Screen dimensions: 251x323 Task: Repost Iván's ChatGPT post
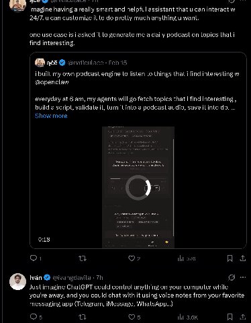pos(83,317)
